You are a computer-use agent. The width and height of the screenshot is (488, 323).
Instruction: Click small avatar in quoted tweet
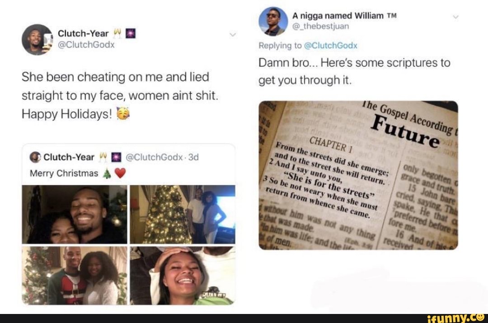coord(35,157)
